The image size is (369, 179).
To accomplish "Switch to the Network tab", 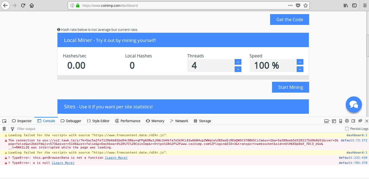I will [179, 121].
